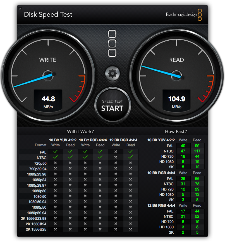Click the 2K 1556@25 format row label
225x242 pixels.
coord(36,229)
